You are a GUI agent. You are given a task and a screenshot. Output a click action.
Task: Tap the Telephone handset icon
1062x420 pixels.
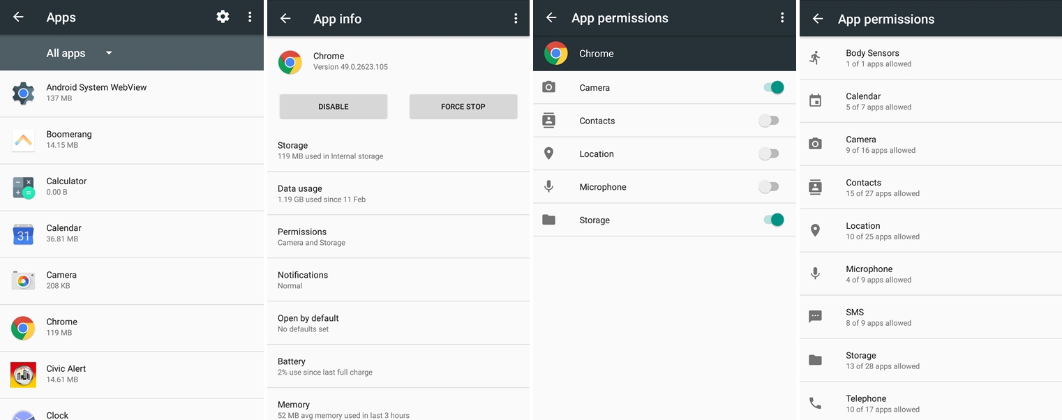[x=815, y=403]
